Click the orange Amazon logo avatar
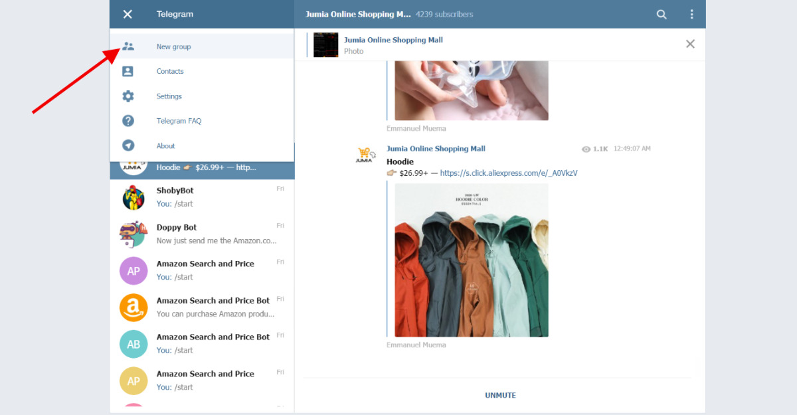The image size is (797, 415). (x=133, y=307)
